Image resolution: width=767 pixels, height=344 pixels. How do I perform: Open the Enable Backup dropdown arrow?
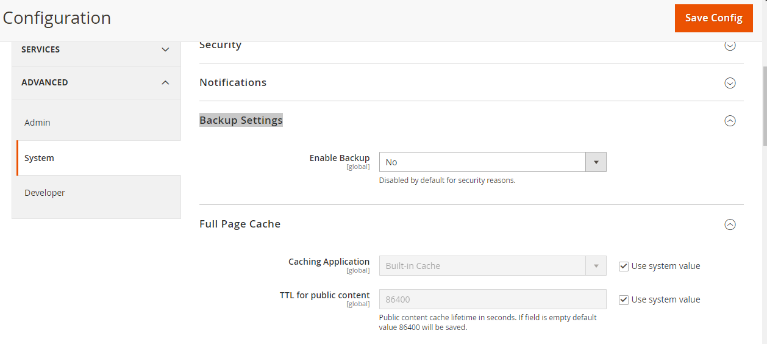pyautogui.click(x=596, y=162)
